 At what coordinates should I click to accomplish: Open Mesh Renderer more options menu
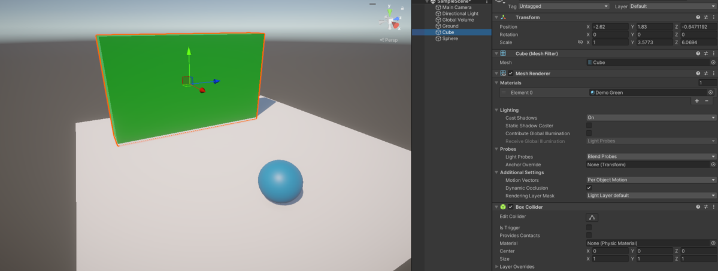point(713,73)
